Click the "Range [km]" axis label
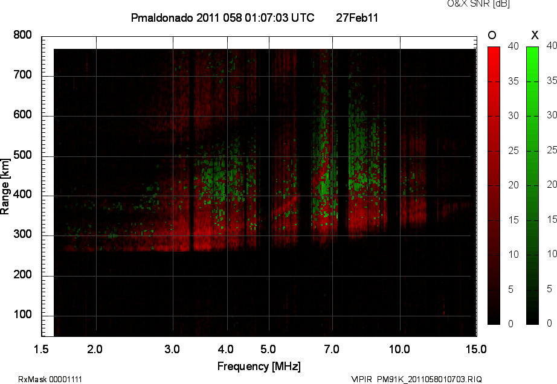 pyautogui.click(x=5, y=187)
